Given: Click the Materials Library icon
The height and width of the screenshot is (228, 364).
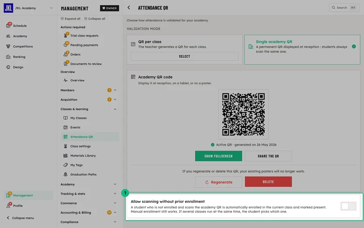Looking at the screenshot, I should click(x=65, y=155).
